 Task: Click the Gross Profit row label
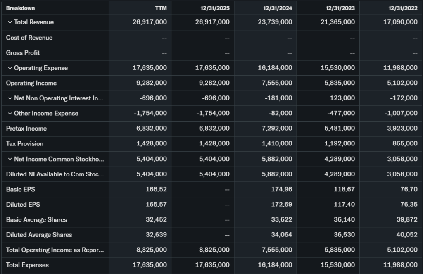pyautogui.click(x=23, y=53)
